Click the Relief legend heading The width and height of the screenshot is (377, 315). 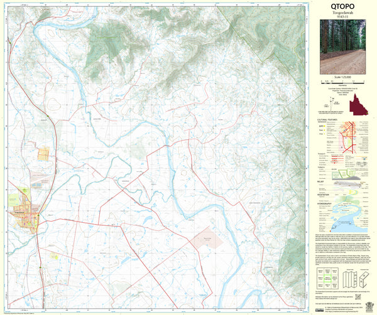click(320, 181)
